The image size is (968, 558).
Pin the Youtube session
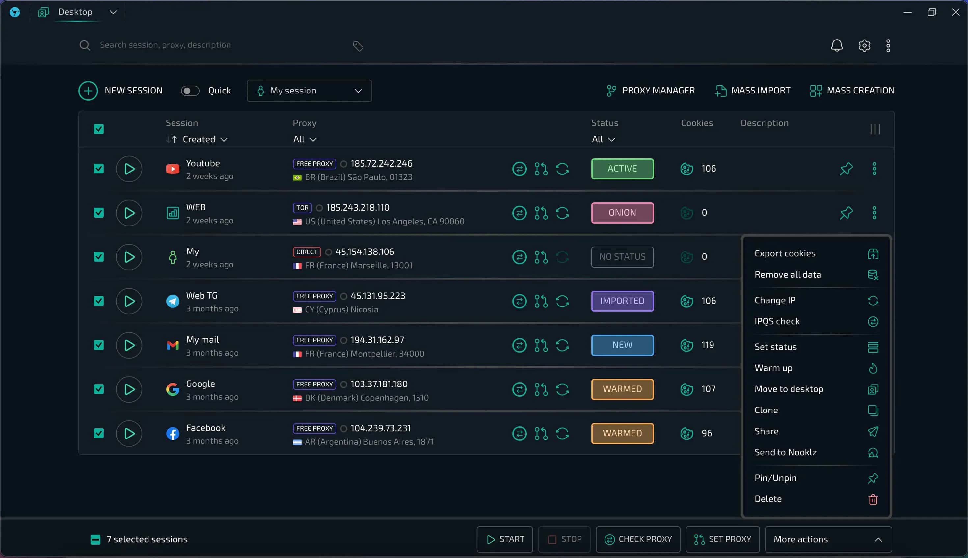pyautogui.click(x=846, y=169)
